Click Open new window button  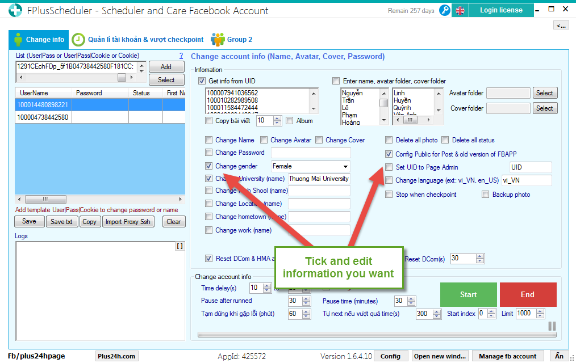[x=440, y=356]
